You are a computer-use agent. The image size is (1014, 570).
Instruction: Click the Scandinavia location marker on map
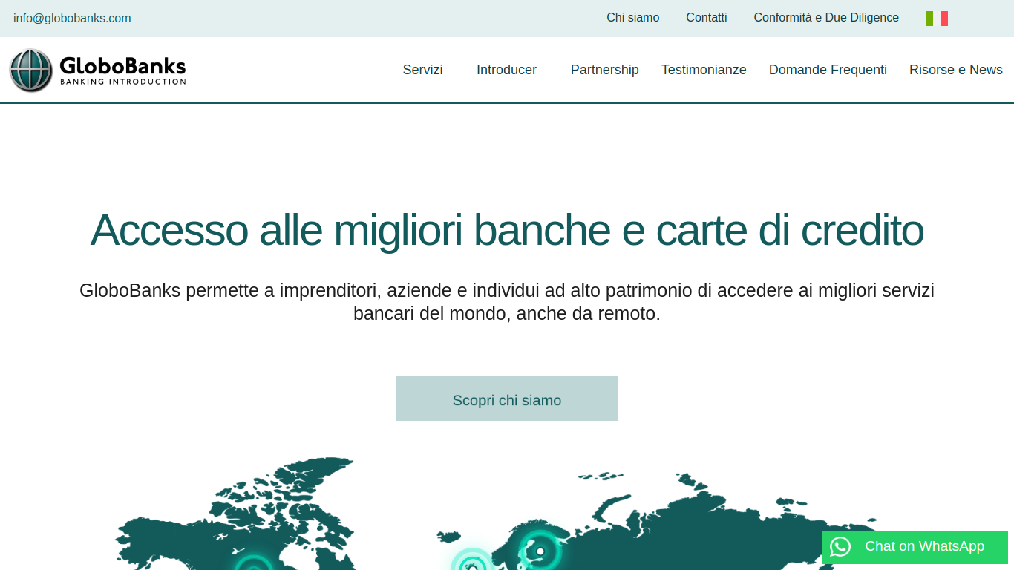tap(540, 551)
